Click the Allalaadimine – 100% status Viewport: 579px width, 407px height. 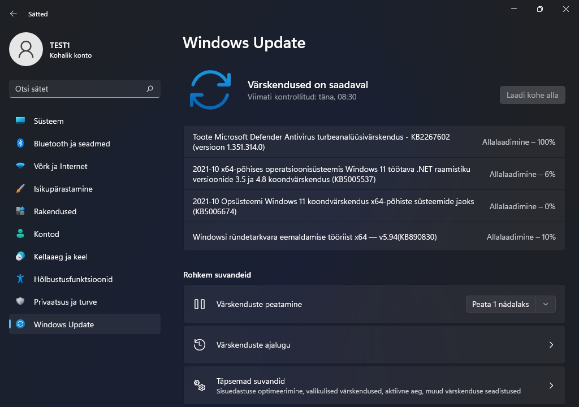[518, 142]
